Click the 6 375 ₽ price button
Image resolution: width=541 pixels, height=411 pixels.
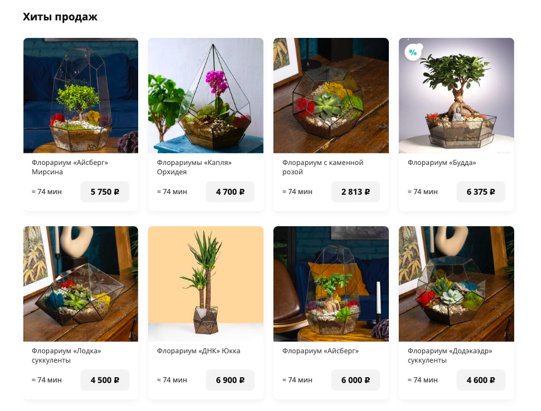480,192
